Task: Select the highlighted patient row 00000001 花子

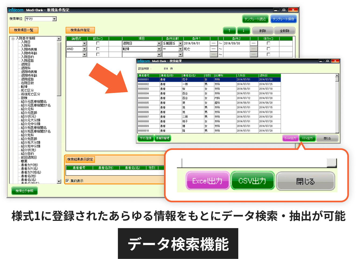Action: click(188, 79)
